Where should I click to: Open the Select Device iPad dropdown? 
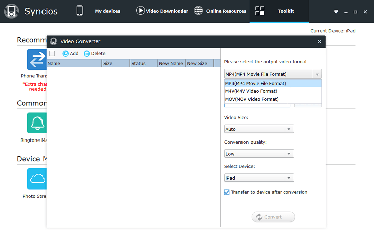pyautogui.click(x=259, y=178)
